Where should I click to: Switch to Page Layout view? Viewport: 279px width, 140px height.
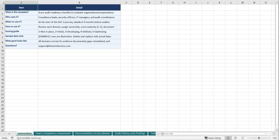(x=236, y=138)
